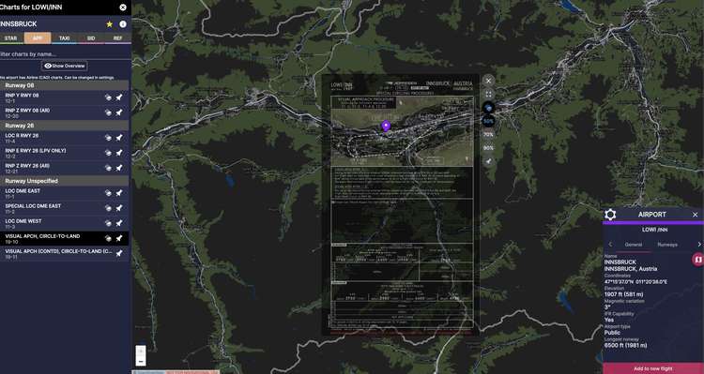Click overlay icon for VISUAL APCH, CIRCLE-TO-LAND 19-10
This screenshot has width=704, height=374.
(108, 238)
